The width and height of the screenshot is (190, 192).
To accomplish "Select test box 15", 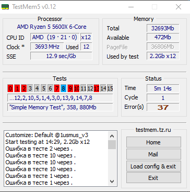I will coord(110,88).
